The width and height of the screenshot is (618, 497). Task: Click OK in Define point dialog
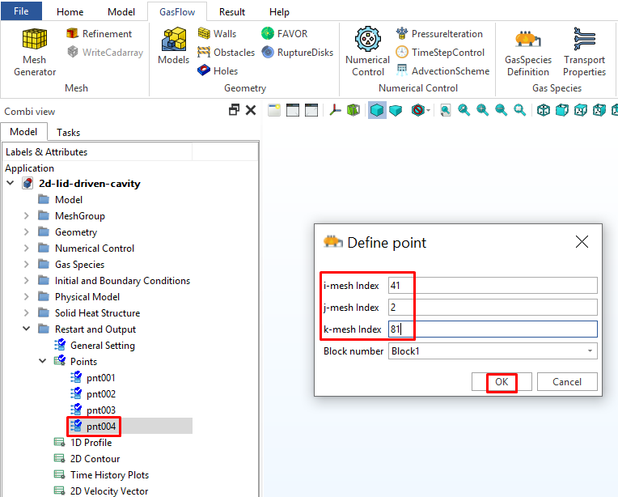[x=502, y=382]
